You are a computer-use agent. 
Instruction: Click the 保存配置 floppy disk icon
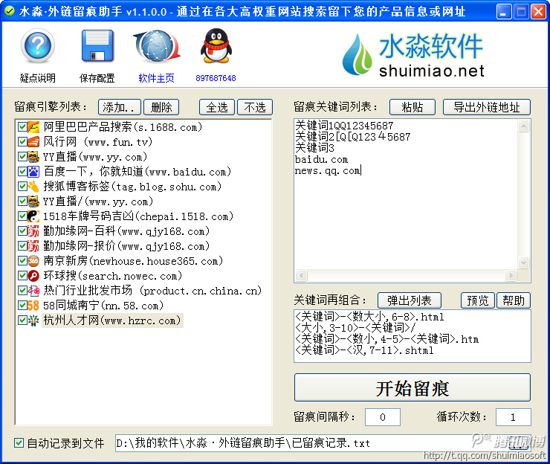pyautogui.click(x=97, y=46)
